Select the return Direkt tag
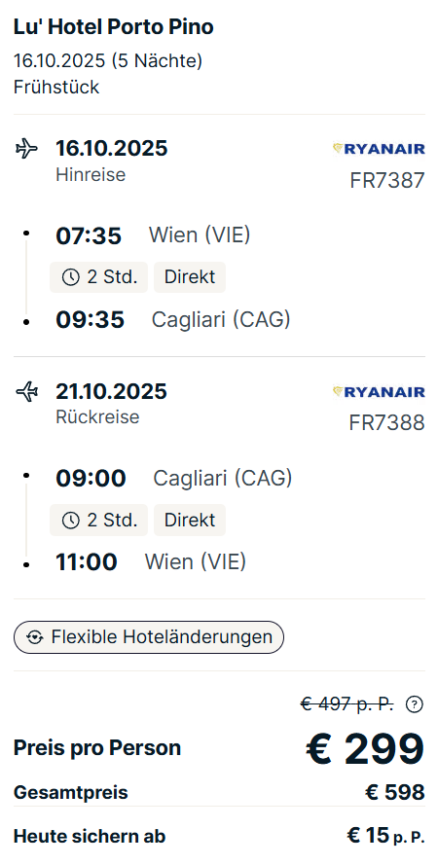 pos(190,520)
